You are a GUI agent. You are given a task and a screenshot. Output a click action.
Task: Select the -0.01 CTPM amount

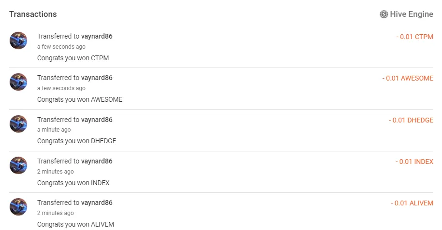click(414, 37)
